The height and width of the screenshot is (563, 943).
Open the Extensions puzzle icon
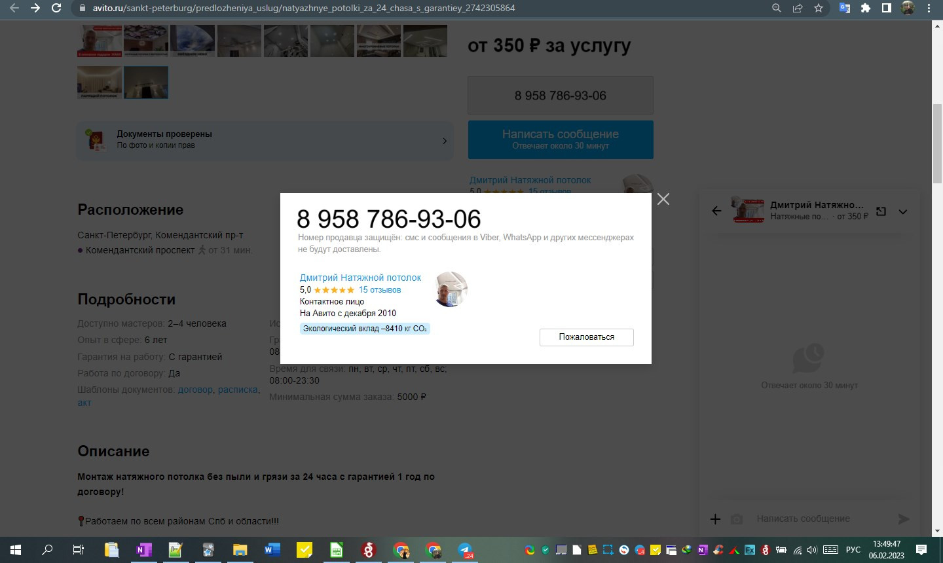[866, 8]
